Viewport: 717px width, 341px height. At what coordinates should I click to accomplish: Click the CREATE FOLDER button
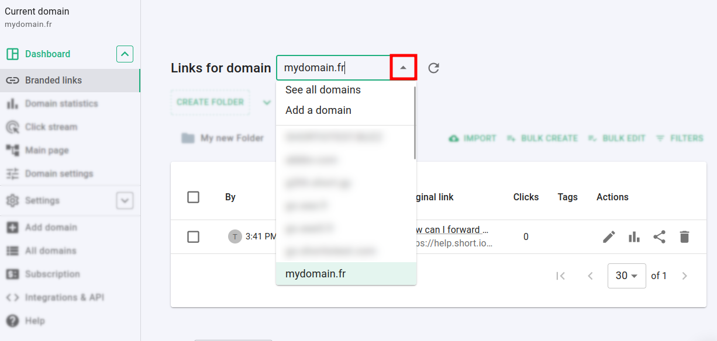210,102
